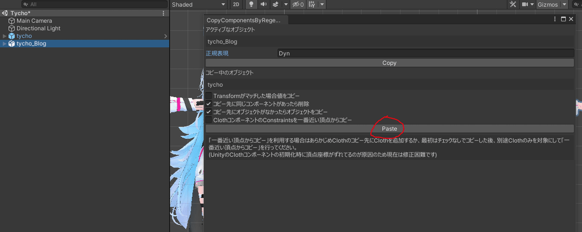Click the Main Camera cube icon

coord(12,21)
